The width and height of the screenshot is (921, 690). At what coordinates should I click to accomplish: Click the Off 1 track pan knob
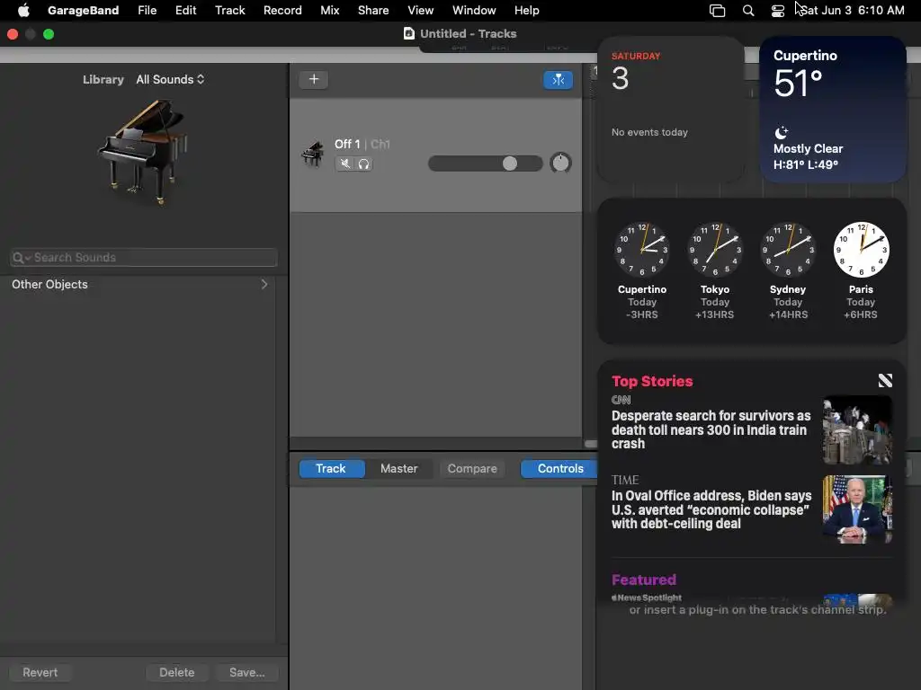pyautogui.click(x=560, y=163)
